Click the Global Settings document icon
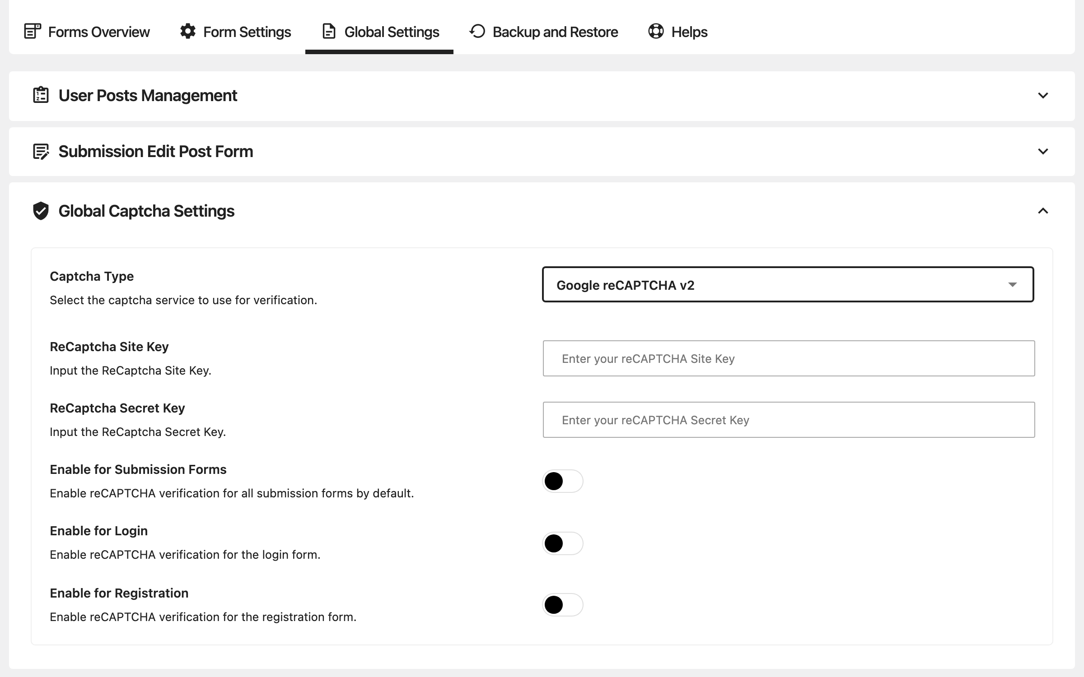Image resolution: width=1084 pixels, height=677 pixels. pyautogui.click(x=329, y=31)
